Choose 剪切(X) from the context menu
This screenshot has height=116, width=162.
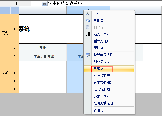109,14
